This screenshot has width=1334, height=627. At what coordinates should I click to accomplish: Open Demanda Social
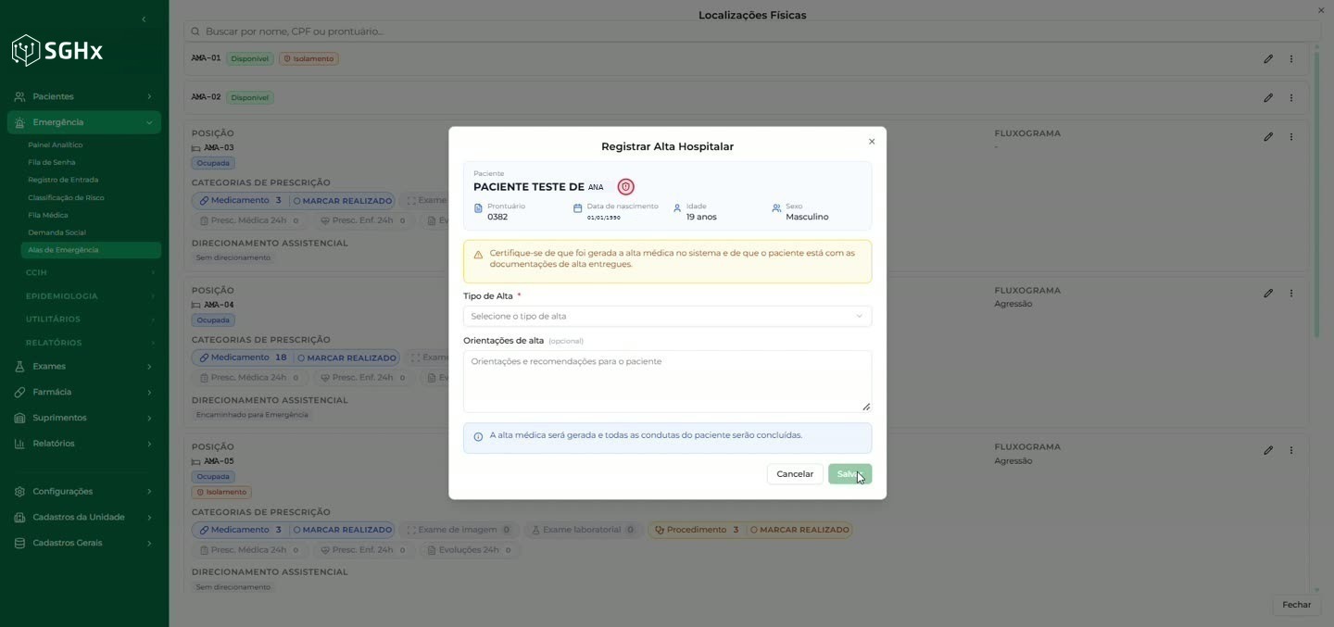pos(57,233)
